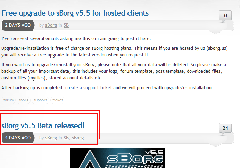The height and width of the screenshot is (168, 240).
Task: Open sBorg category of the Beta released post
Action: [78, 138]
